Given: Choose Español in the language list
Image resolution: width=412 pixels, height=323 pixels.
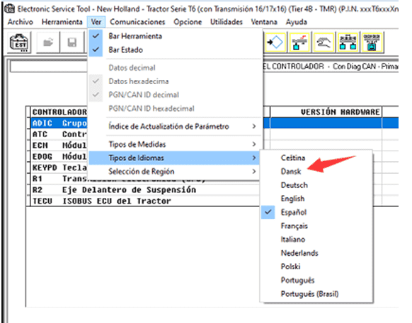Looking at the screenshot, I should (x=316, y=212).
